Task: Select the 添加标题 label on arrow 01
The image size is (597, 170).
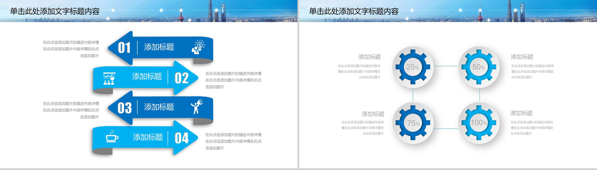Action: (159, 47)
